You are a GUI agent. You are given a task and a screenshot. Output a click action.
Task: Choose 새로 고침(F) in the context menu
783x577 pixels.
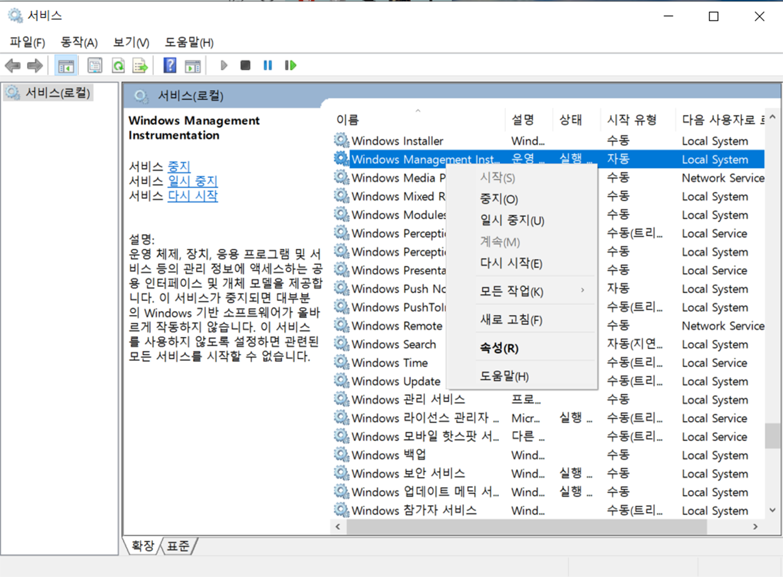tap(522, 320)
